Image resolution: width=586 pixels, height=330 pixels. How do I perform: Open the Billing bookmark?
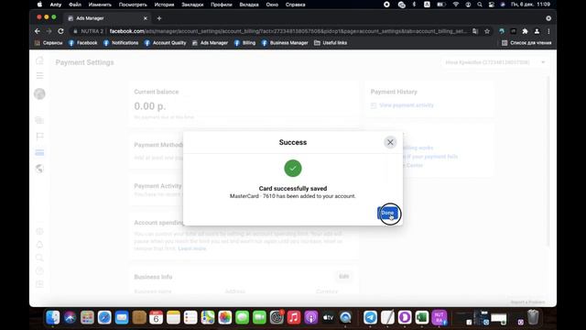(244, 43)
